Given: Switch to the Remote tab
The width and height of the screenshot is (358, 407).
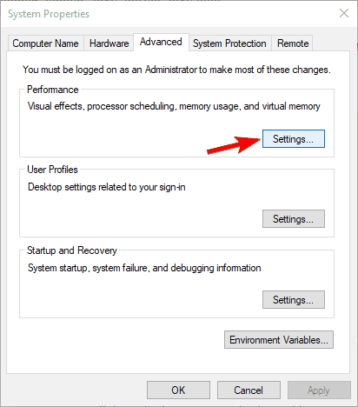Looking at the screenshot, I should tap(293, 43).
